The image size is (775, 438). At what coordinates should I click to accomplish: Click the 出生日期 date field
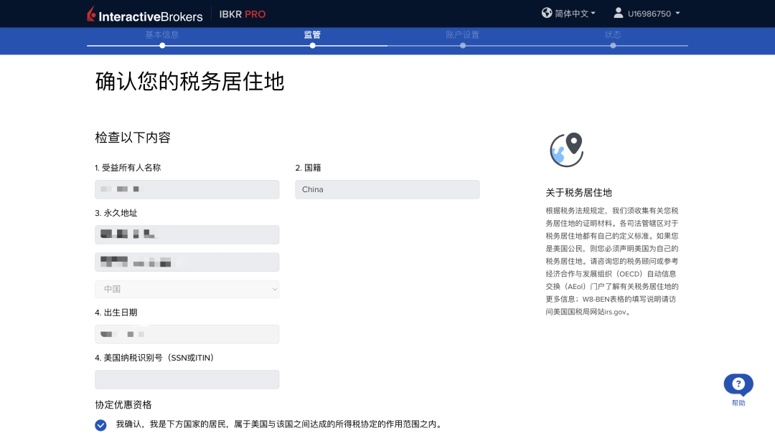(x=187, y=334)
